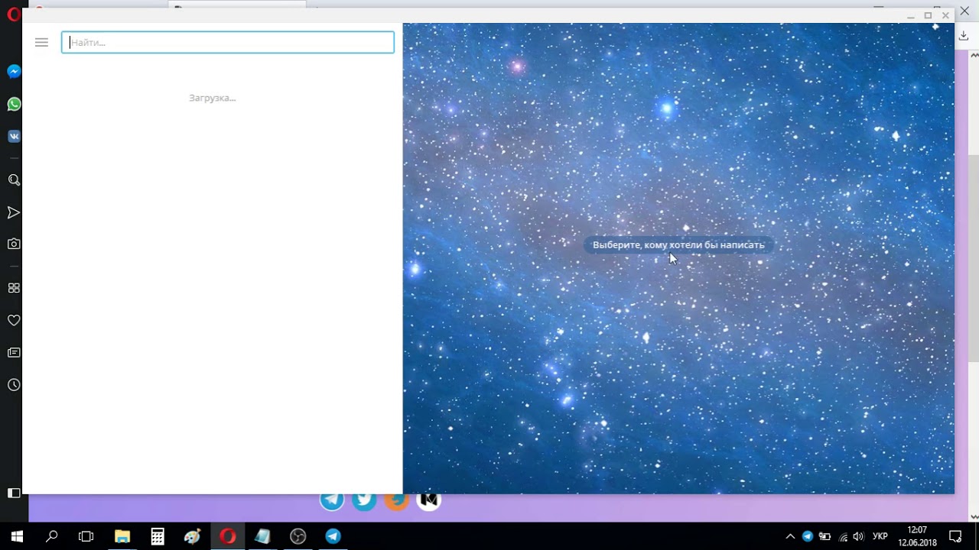This screenshot has width=979, height=550.
Task: Open WhatsApp in Opera sidebar
Action: [x=14, y=104]
